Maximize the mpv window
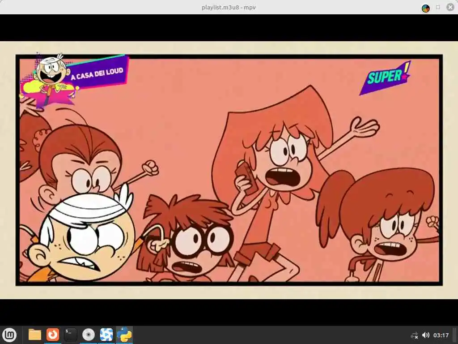Screen dimensions: 458x344 (x=438, y=7)
